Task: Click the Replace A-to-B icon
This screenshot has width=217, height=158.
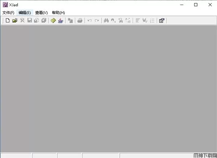Action: (x=128, y=21)
